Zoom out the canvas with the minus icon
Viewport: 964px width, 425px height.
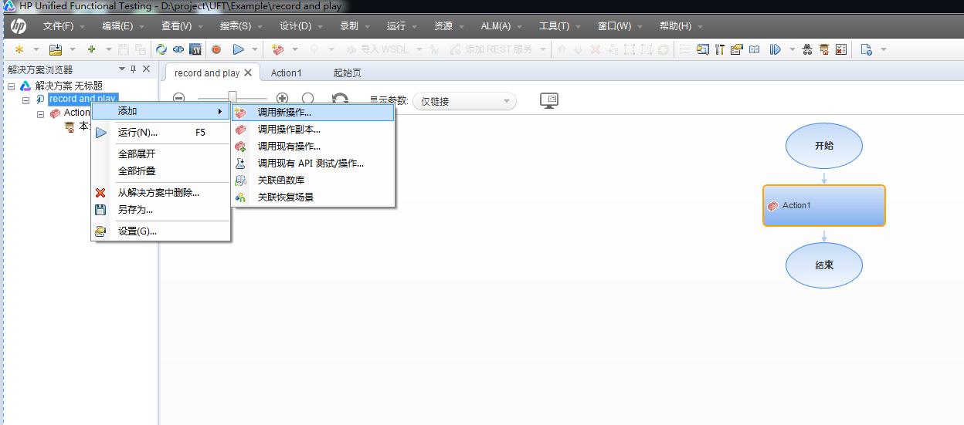[x=179, y=99]
